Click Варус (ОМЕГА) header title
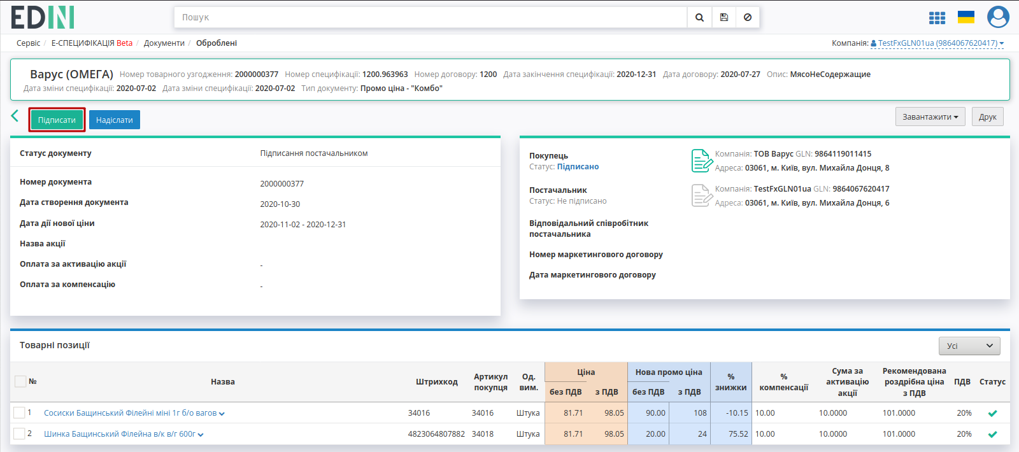The image size is (1019, 452). coord(71,74)
